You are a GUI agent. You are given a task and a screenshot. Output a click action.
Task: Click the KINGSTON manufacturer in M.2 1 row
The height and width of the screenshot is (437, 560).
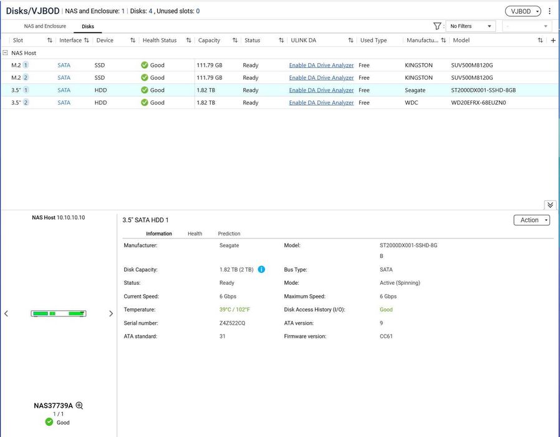click(x=418, y=65)
